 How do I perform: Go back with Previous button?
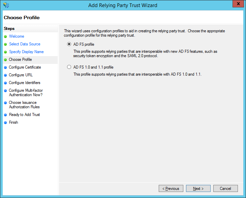point(171,189)
